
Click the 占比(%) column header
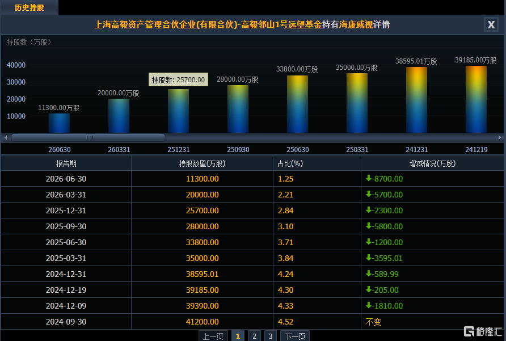[x=317, y=163]
